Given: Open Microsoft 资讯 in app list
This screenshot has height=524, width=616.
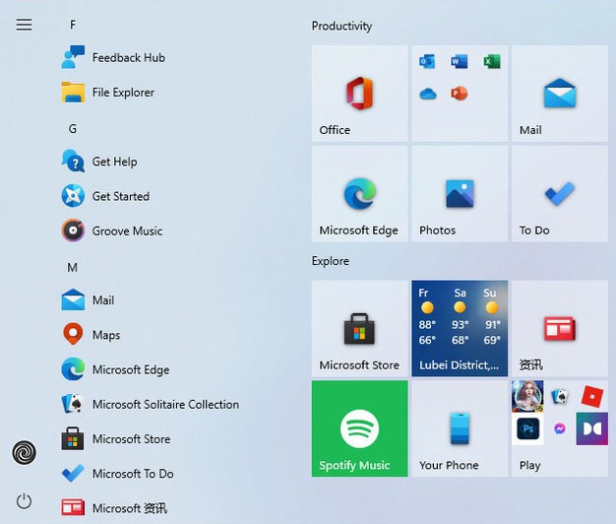Looking at the screenshot, I should (x=114, y=508).
